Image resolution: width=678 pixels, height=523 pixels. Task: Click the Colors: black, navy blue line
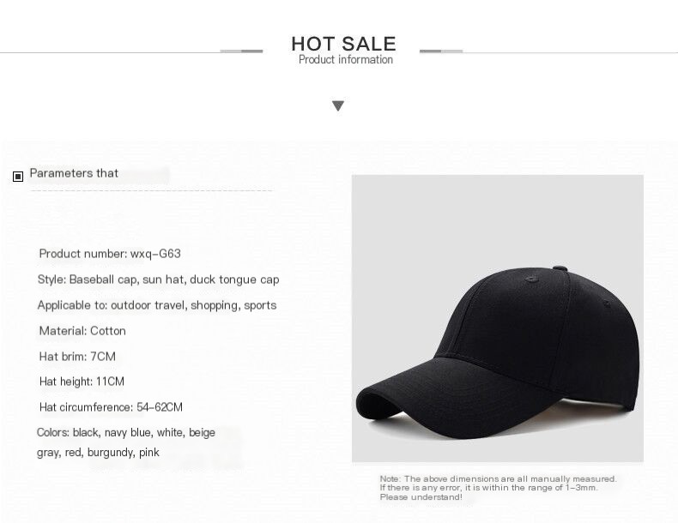point(126,432)
